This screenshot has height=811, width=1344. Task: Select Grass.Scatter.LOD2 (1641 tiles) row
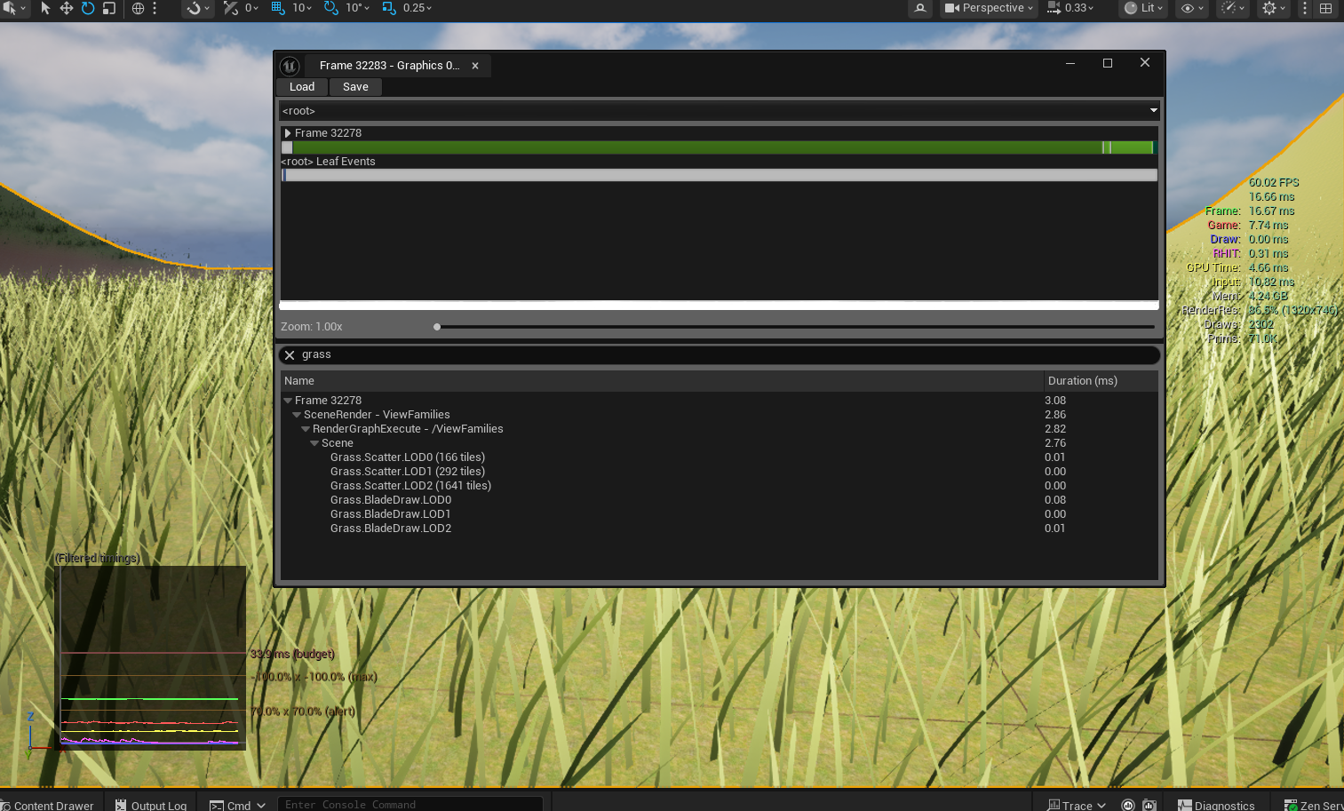click(x=720, y=486)
